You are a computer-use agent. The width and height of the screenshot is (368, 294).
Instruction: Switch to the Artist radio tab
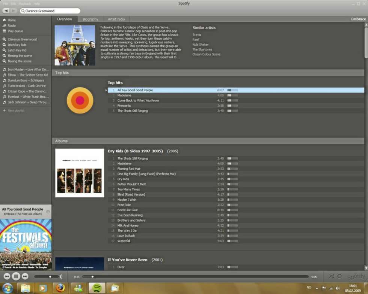[x=116, y=19]
